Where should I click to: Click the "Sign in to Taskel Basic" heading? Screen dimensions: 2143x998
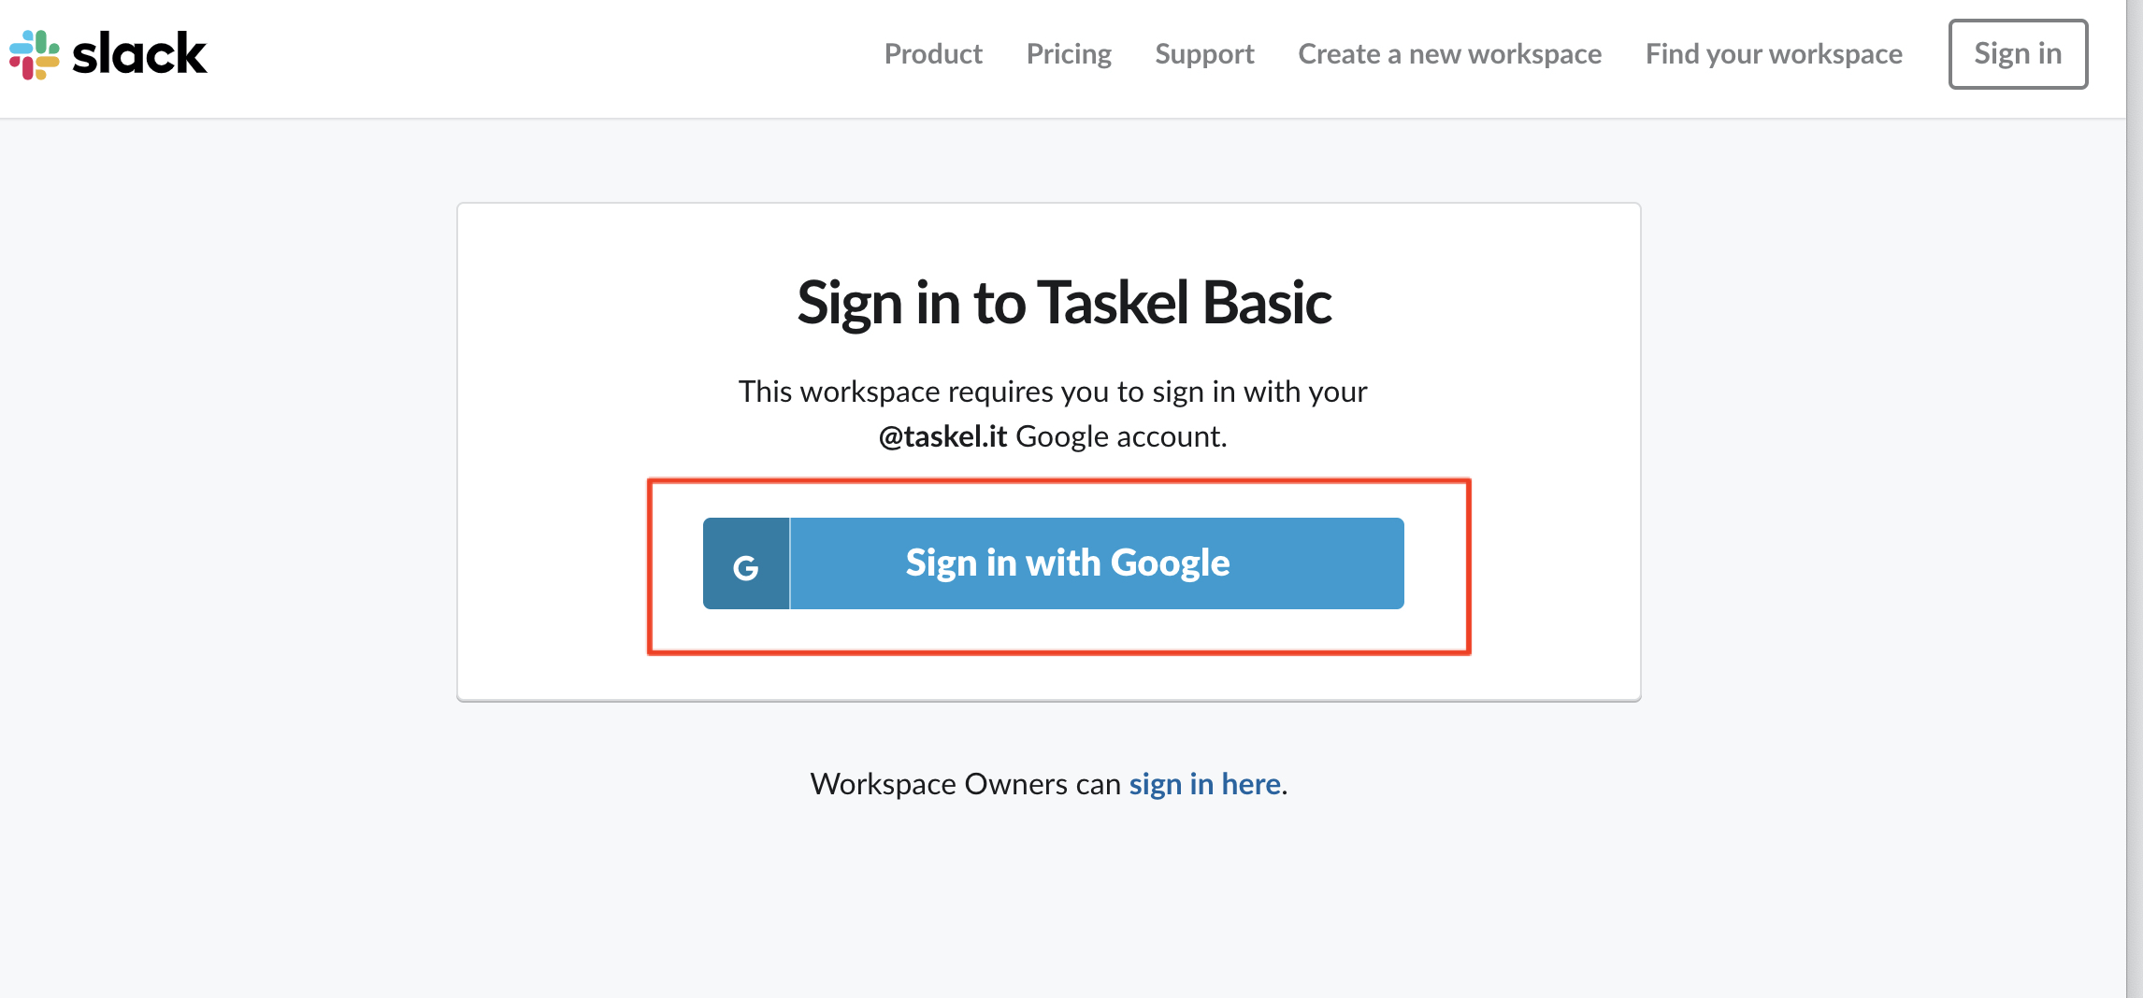pos(1064,303)
